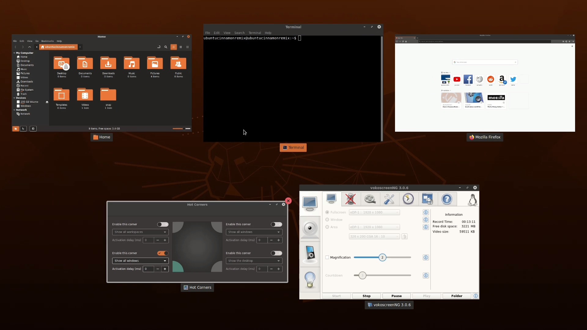
Task: Select the audio settings tab with crossed microphone
Action: click(350, 199)
